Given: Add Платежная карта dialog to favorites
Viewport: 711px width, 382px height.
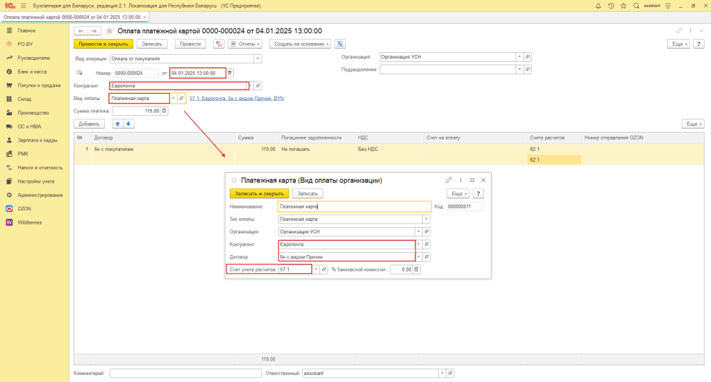Looking at the screenshot, I should tap(234, 180).
